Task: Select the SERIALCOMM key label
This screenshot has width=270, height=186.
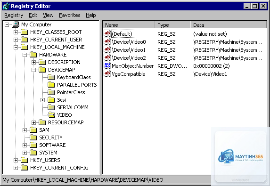Action: pyautogui.click(x=73, y=107)
